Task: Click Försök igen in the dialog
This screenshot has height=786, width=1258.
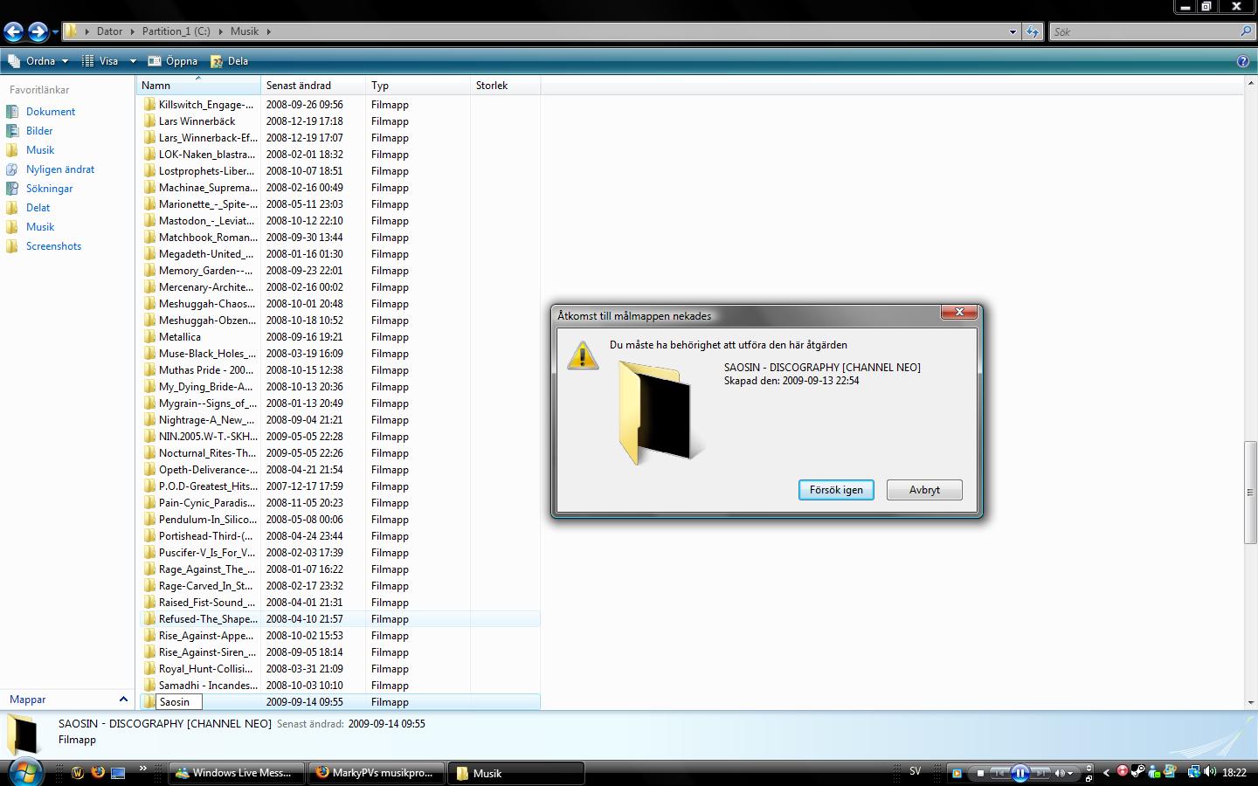Action: pos(836,490)
